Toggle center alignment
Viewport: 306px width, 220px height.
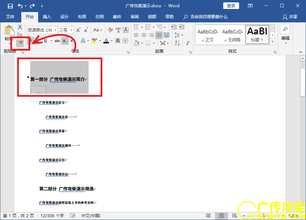[144, 35]
